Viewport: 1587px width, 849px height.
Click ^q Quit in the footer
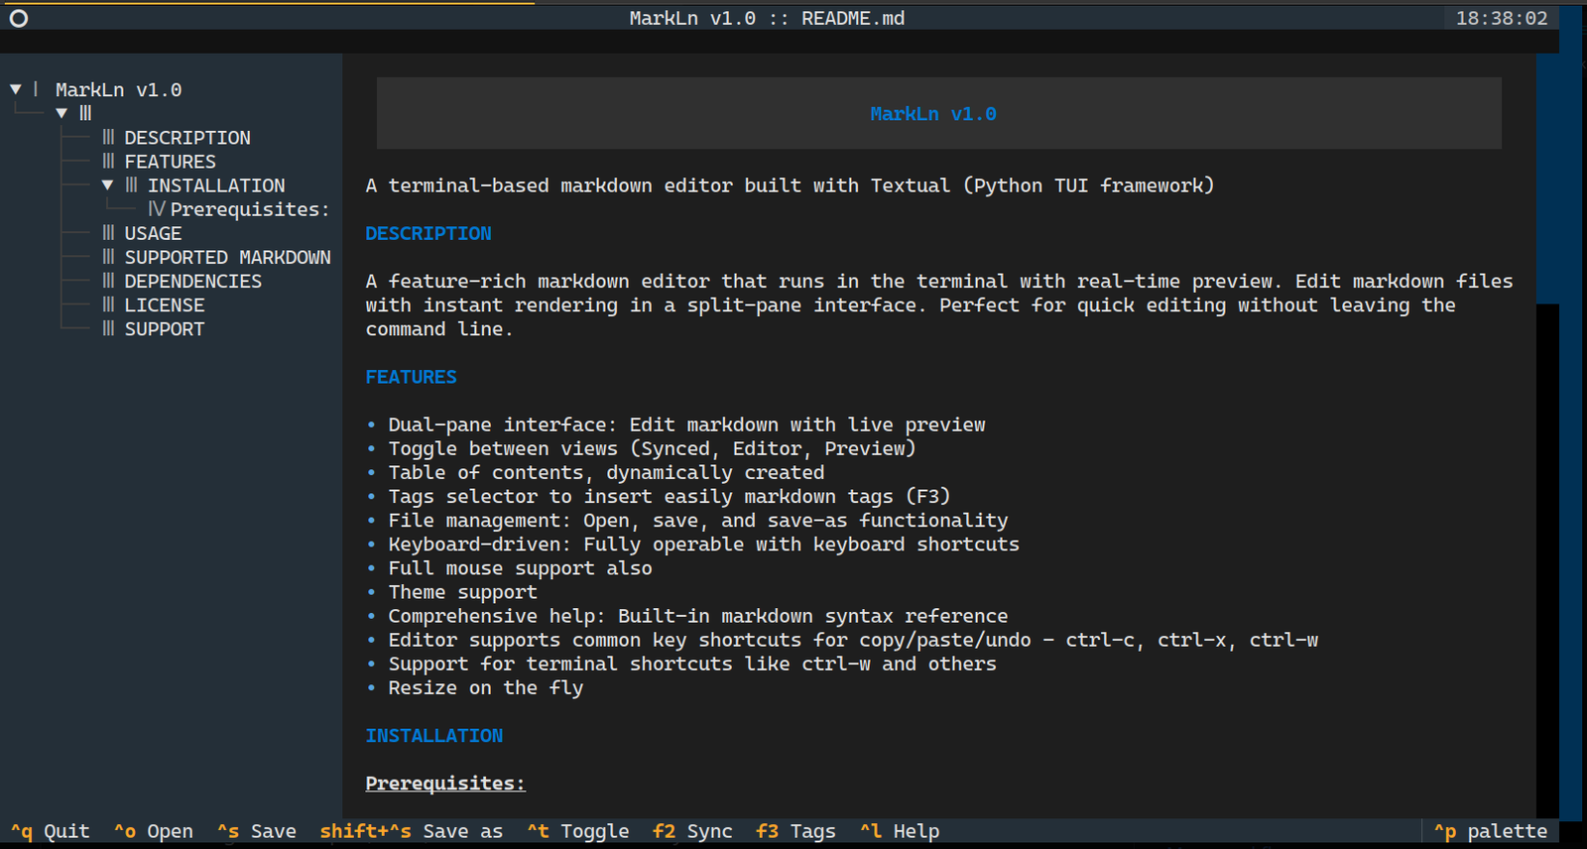coord(50,831)
